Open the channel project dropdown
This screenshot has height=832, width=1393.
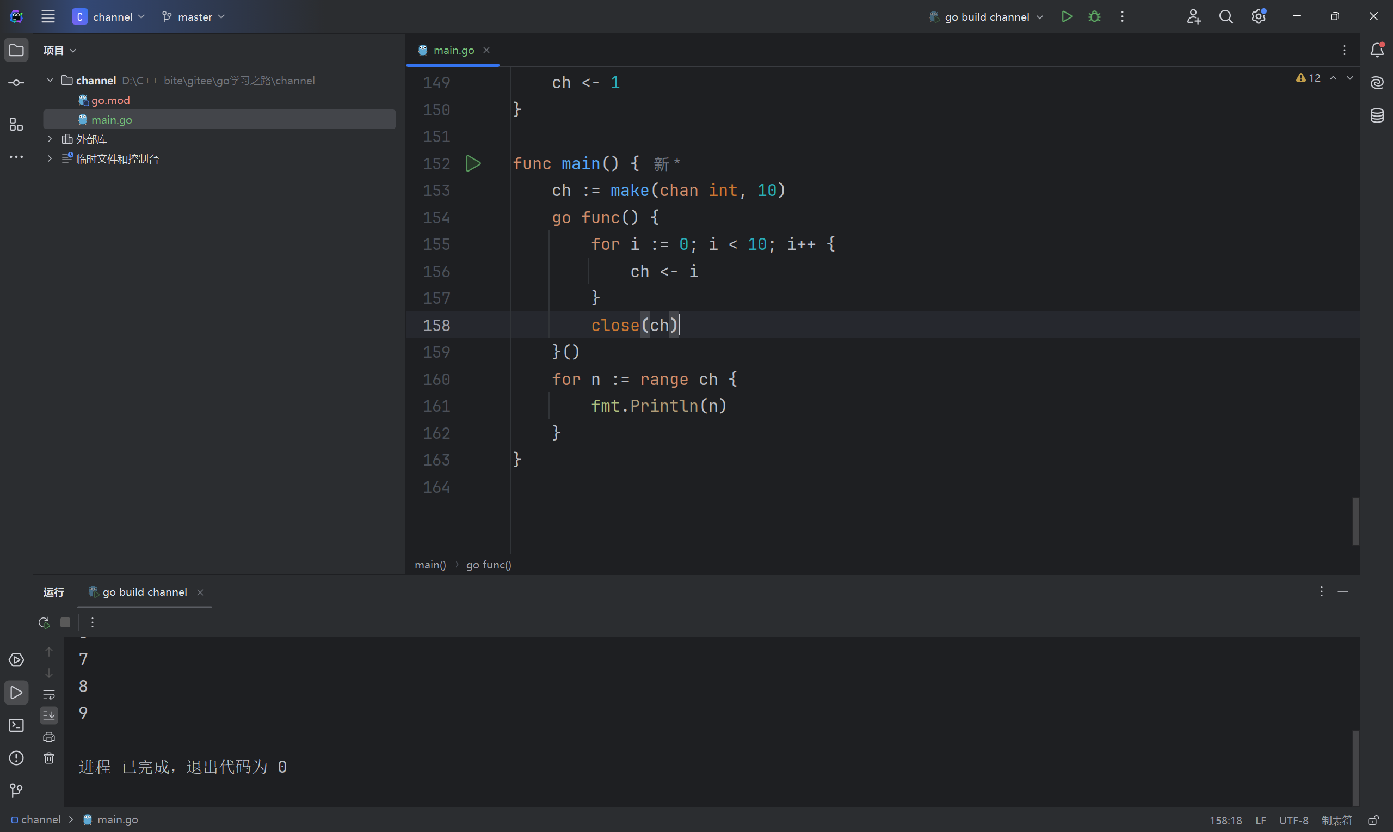[109, 16]
